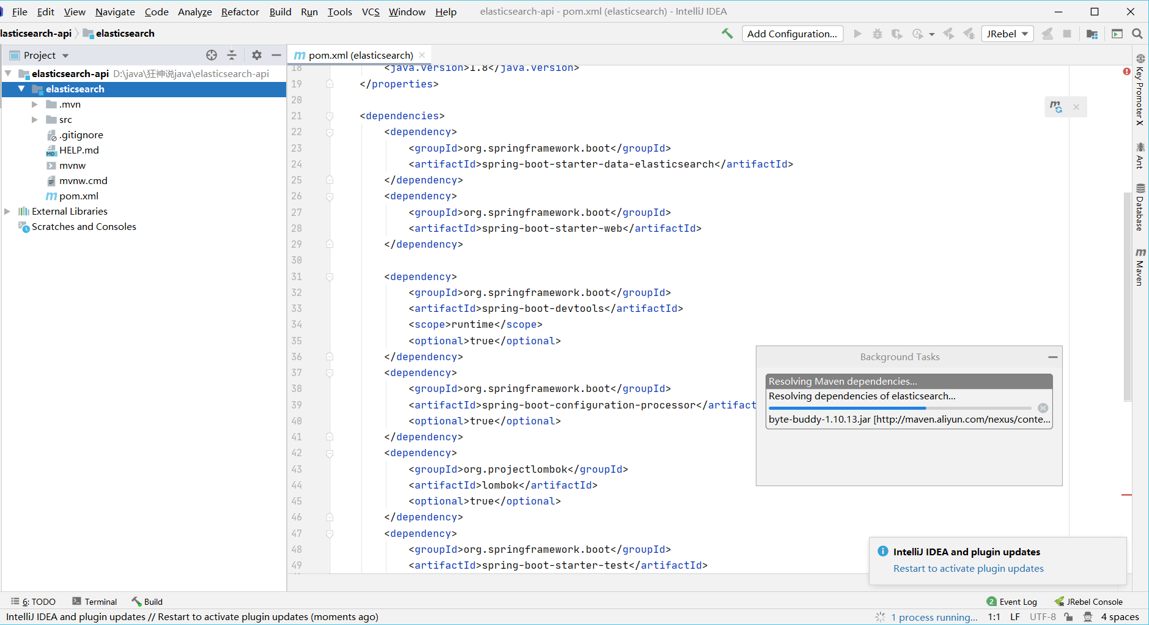Open the Terminal tool window
The image size is (1149, 625).
(95, 602)
